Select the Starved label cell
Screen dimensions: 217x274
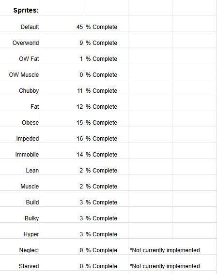[20, 262]
